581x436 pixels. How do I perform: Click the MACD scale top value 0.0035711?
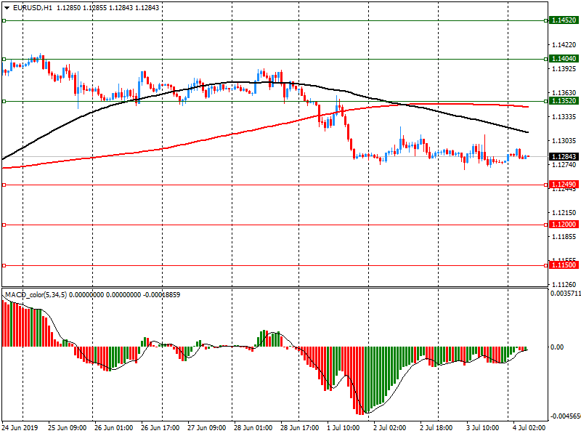566,294
